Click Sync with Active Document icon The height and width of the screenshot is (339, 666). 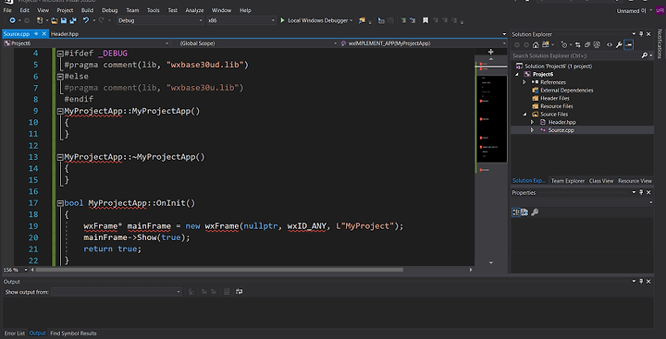coord(577,44)
